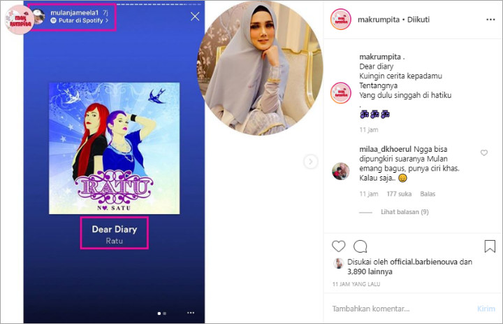503x324 pixels.
Task: Click Kirim to send comment
Action: (486, 309)
